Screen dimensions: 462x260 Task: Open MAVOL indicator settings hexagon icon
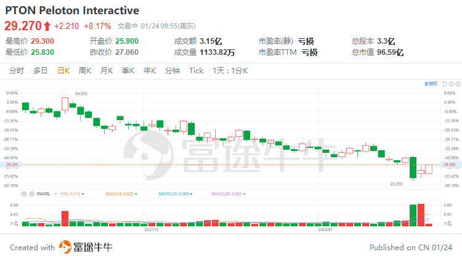coord(24,194)
